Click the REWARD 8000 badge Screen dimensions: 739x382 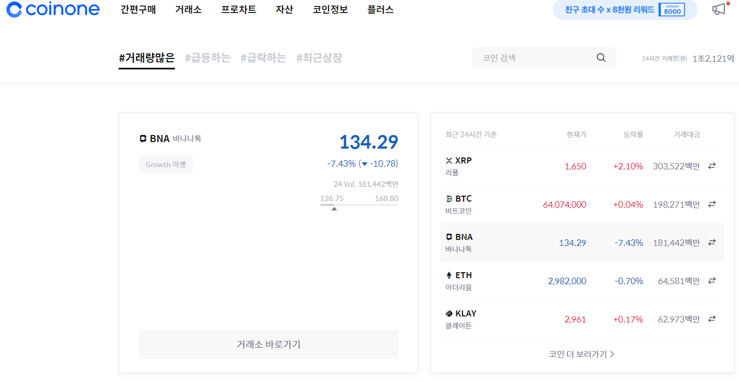click(x=672, y=10)
